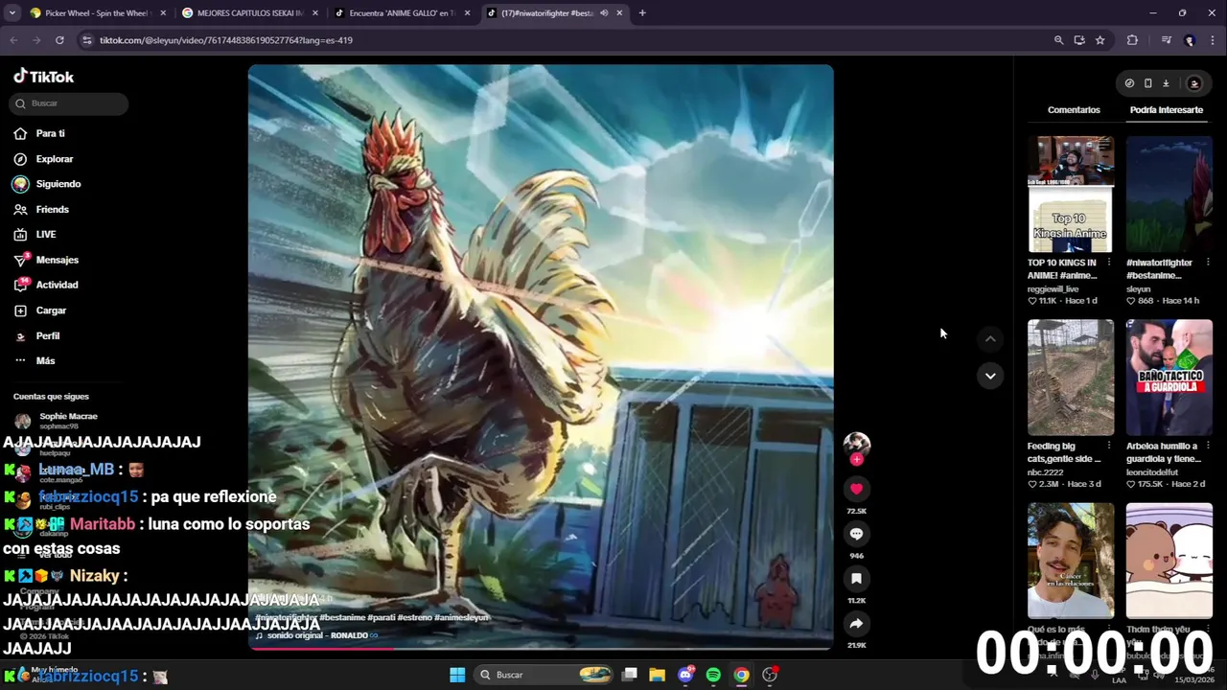
Task: Open Spotify from the taskbar
Action: pos(713,675)
